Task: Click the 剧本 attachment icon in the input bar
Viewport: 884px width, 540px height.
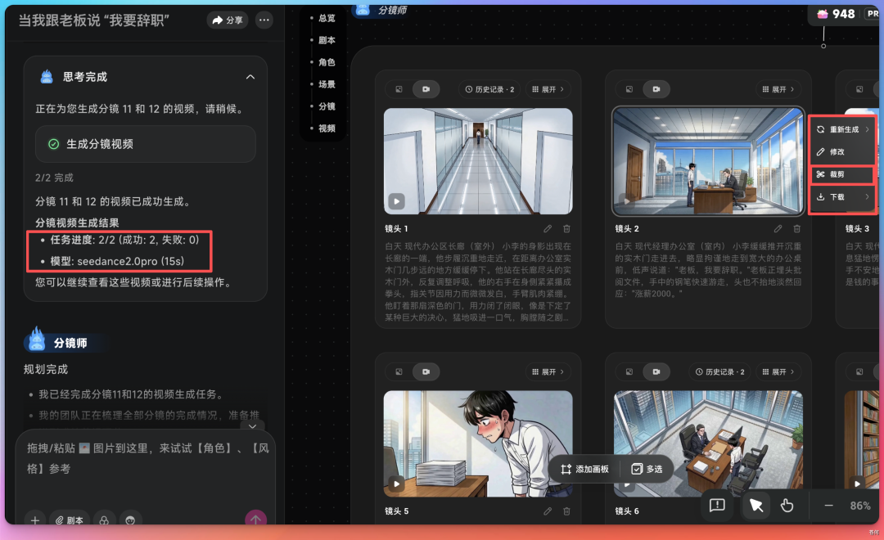Action: click(x=70, y=520)
